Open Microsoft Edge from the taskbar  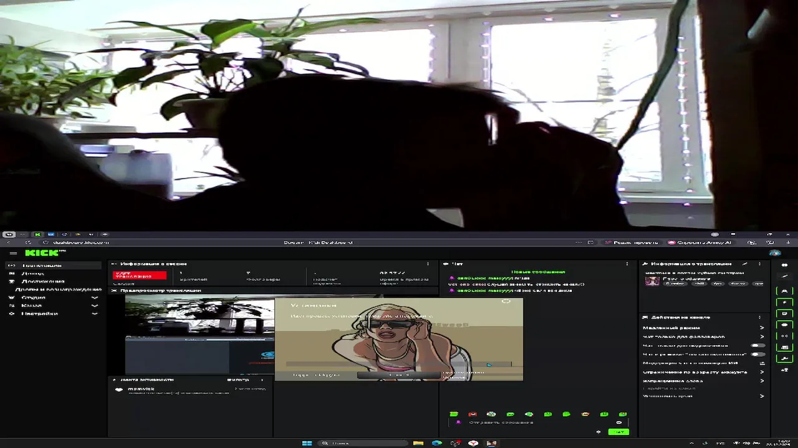(x=436, y=443)
